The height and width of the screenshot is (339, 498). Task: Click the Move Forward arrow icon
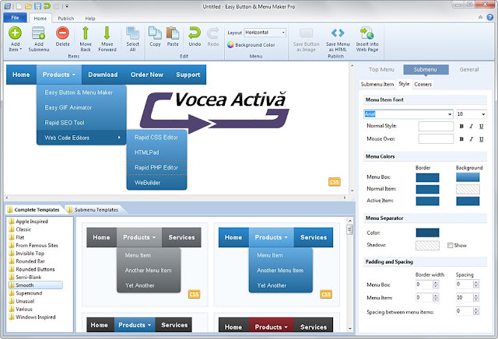pos(107,33)
